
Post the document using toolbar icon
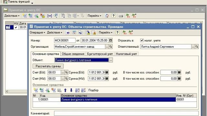click(88, 33)
